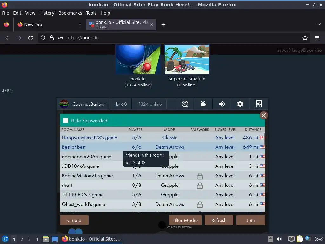
Task: Close the New Tab tab
Action: (x=80, y=24)
